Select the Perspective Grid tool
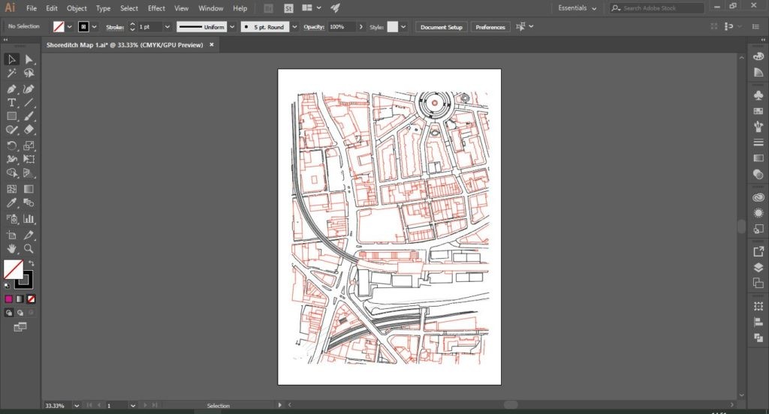Screen dimensions: 769x414 [29, 173]
